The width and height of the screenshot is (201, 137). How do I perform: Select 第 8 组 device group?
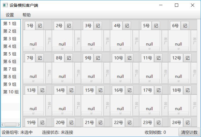11,77
